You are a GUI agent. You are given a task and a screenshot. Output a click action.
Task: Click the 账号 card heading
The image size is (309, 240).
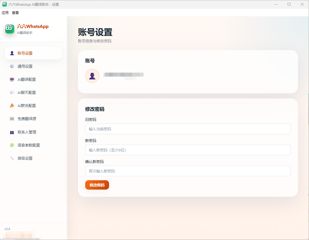point(90,61)
